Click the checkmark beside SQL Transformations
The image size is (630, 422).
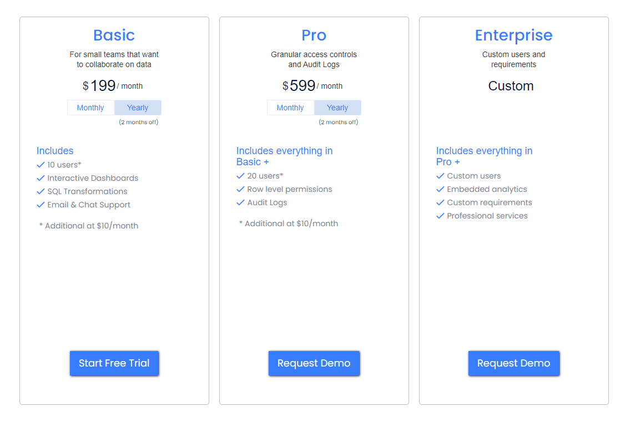click(x=41, y=191)
